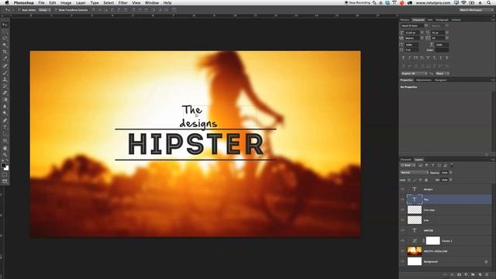The image size is (496, 279).
Task: Hide the HIPSTER text layer
Action: [402, 230]
